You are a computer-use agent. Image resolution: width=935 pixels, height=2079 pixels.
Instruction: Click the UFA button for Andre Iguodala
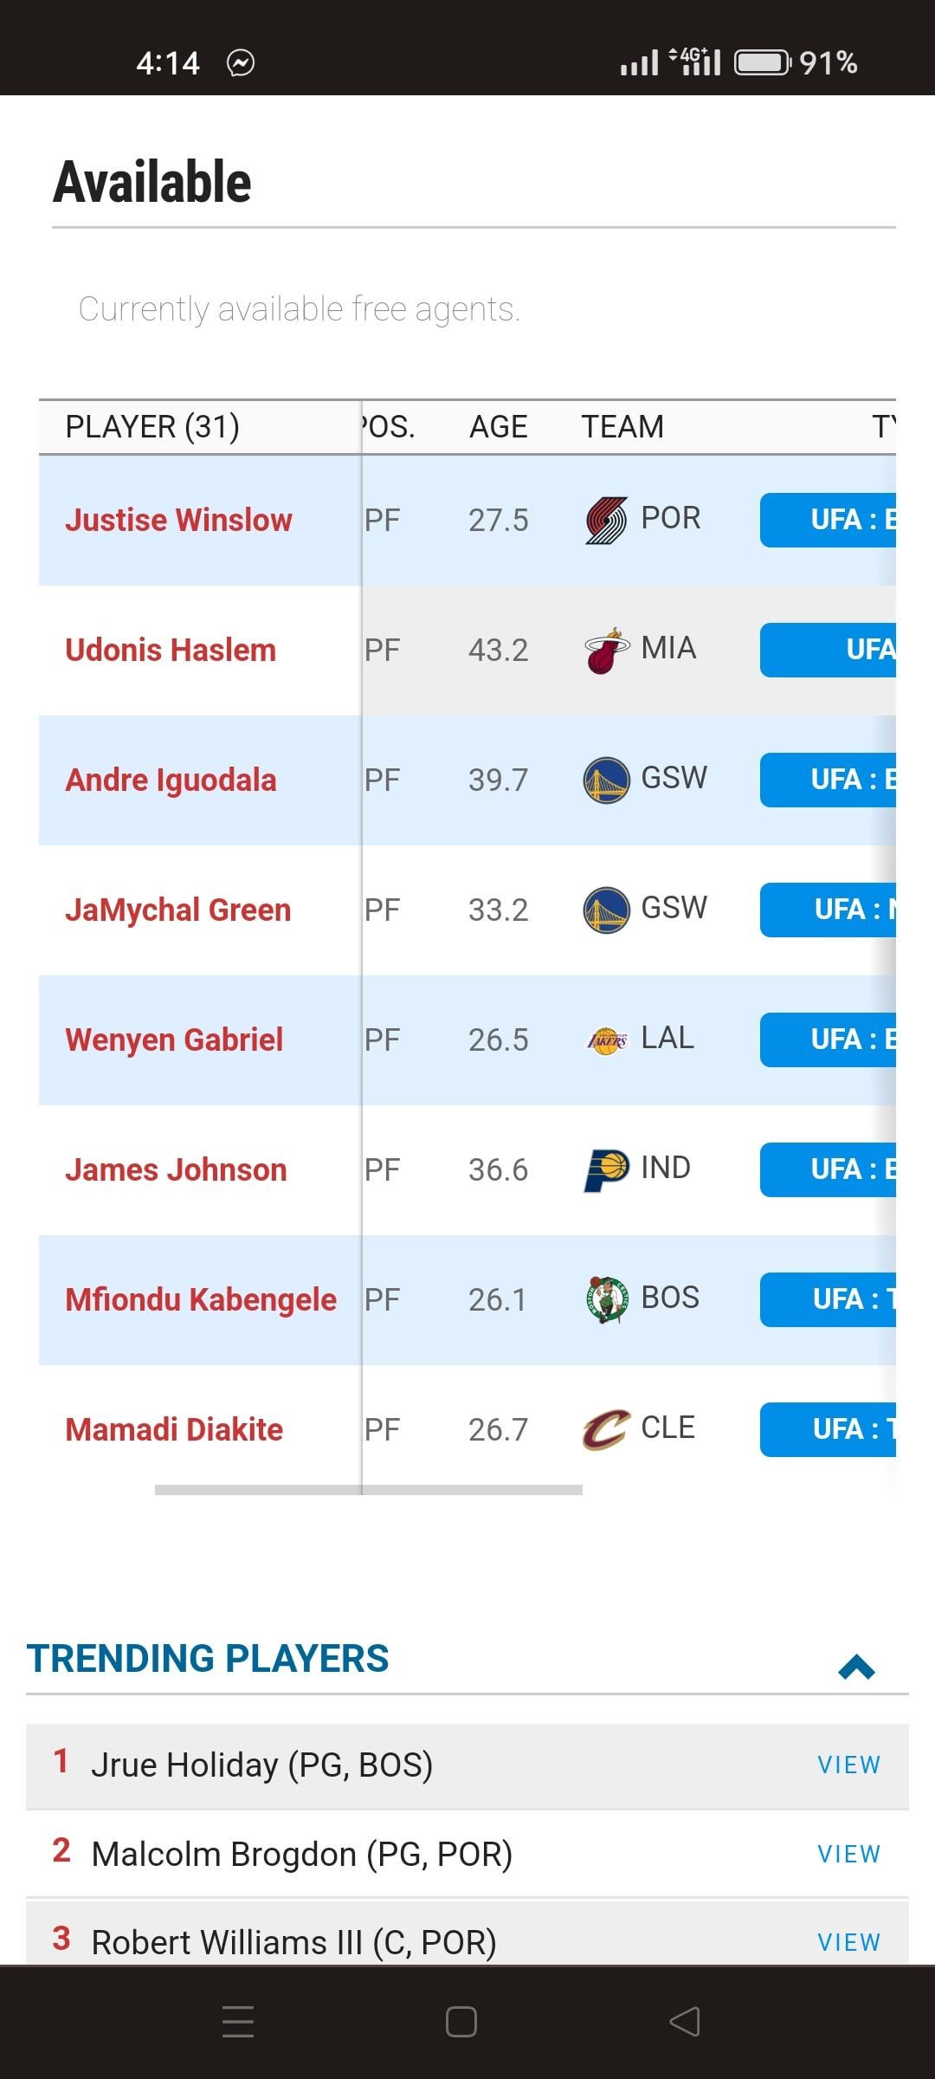[828, 780]
